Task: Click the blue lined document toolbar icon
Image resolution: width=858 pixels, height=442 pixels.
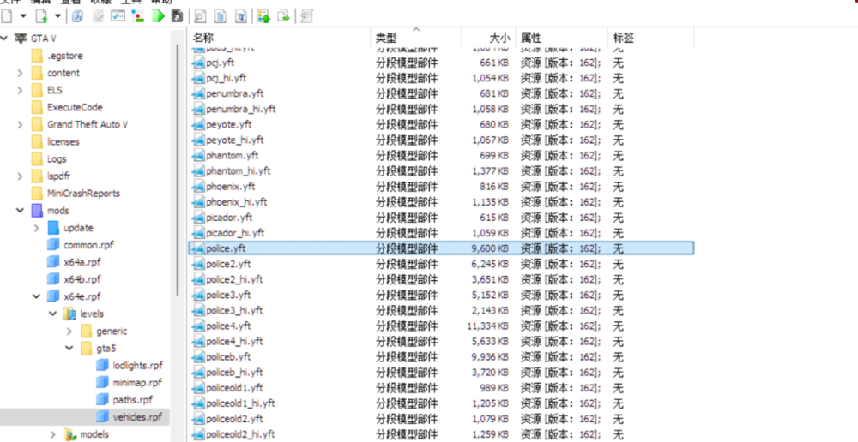Action: (220, 16)
